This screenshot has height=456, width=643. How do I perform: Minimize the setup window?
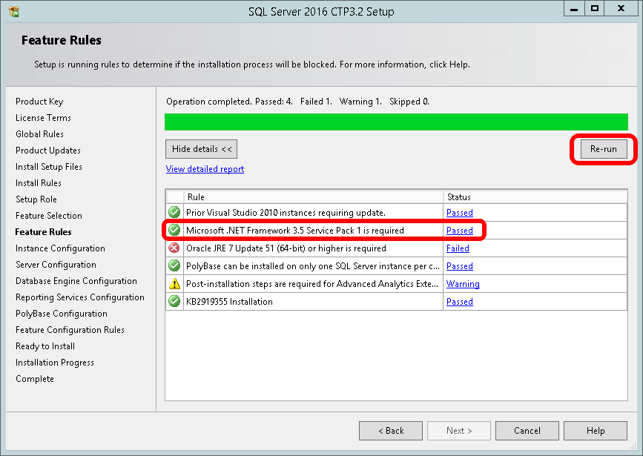574,9
